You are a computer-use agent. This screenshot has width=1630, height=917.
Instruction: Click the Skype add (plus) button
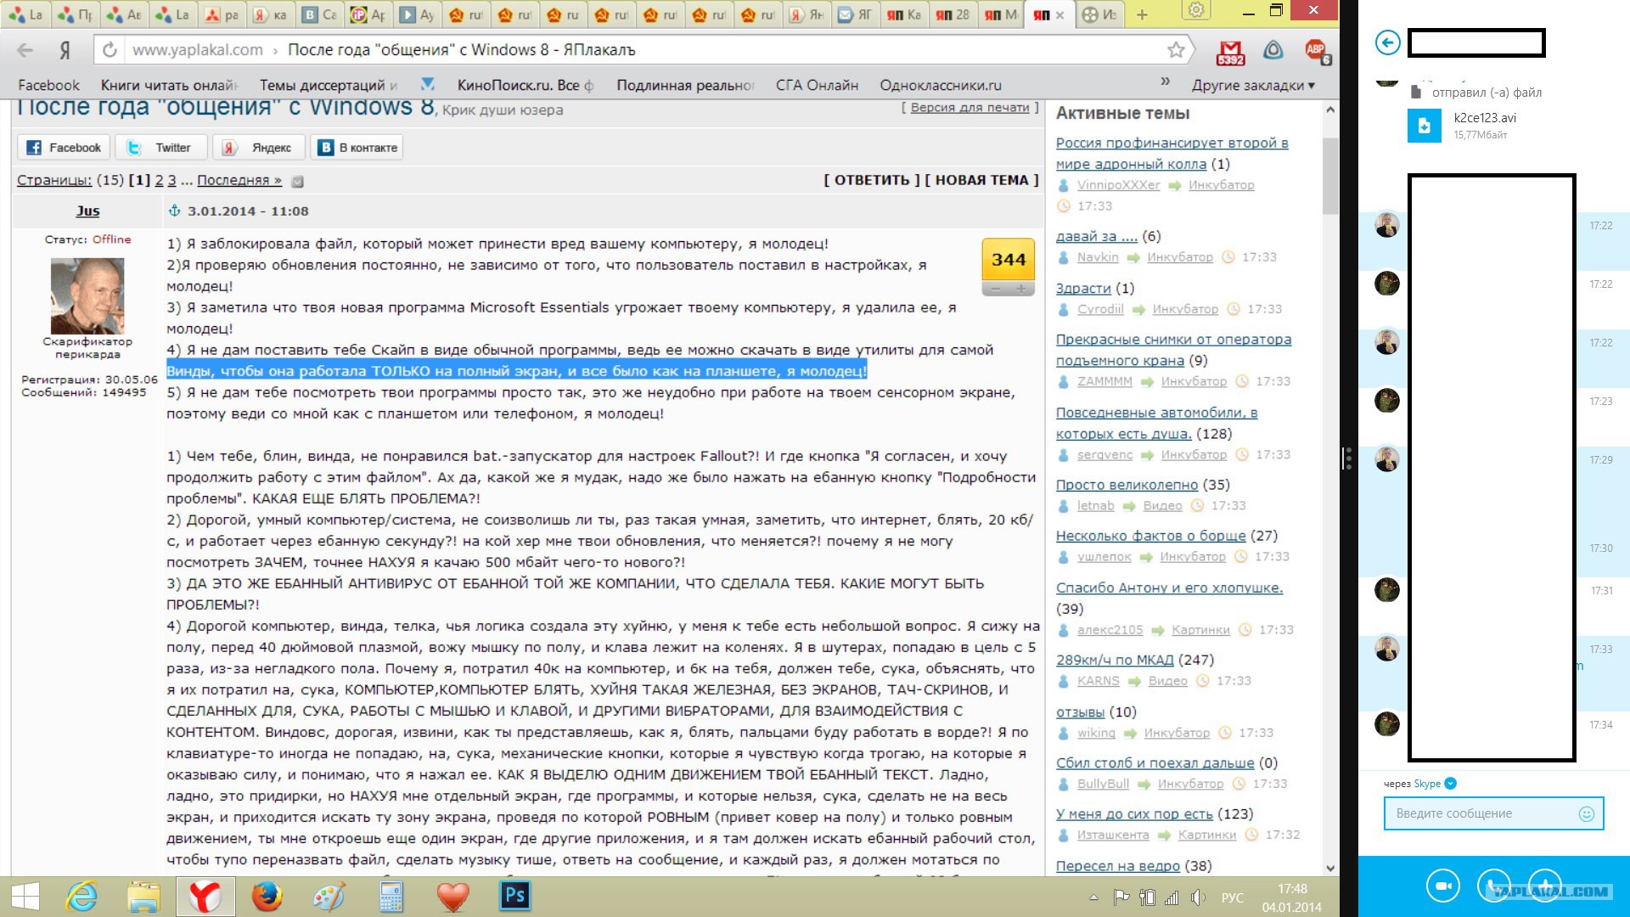coord(1544,886)
